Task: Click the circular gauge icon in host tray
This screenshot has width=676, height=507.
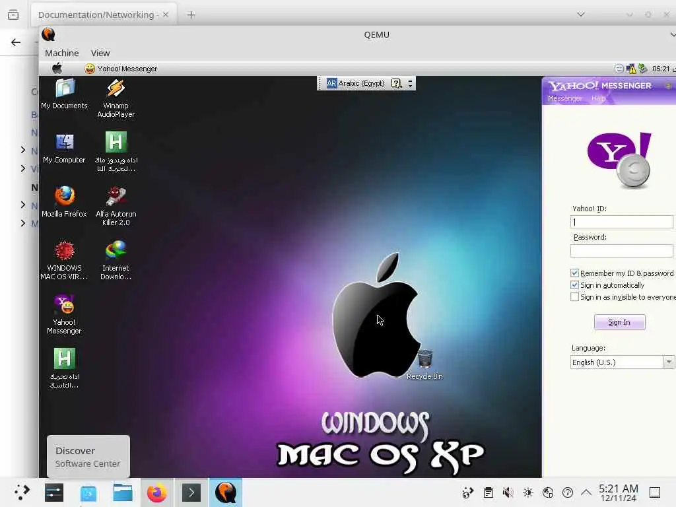Action: tap(567, 492)
